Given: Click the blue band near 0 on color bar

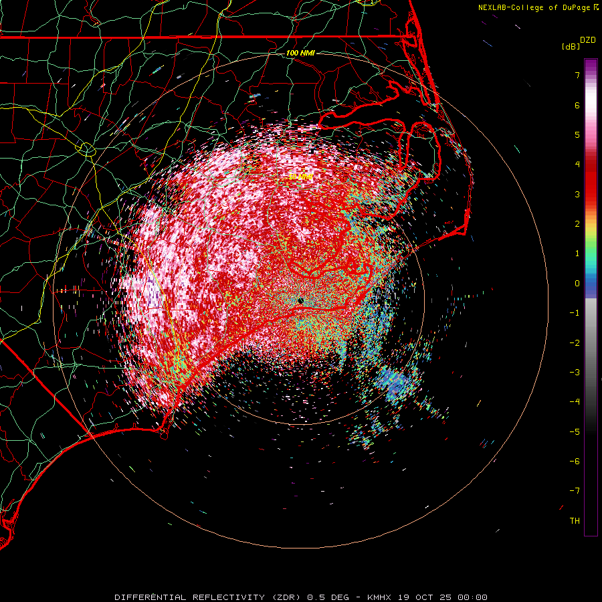Looking at the screenshot, I should click(x=591, y=286).
